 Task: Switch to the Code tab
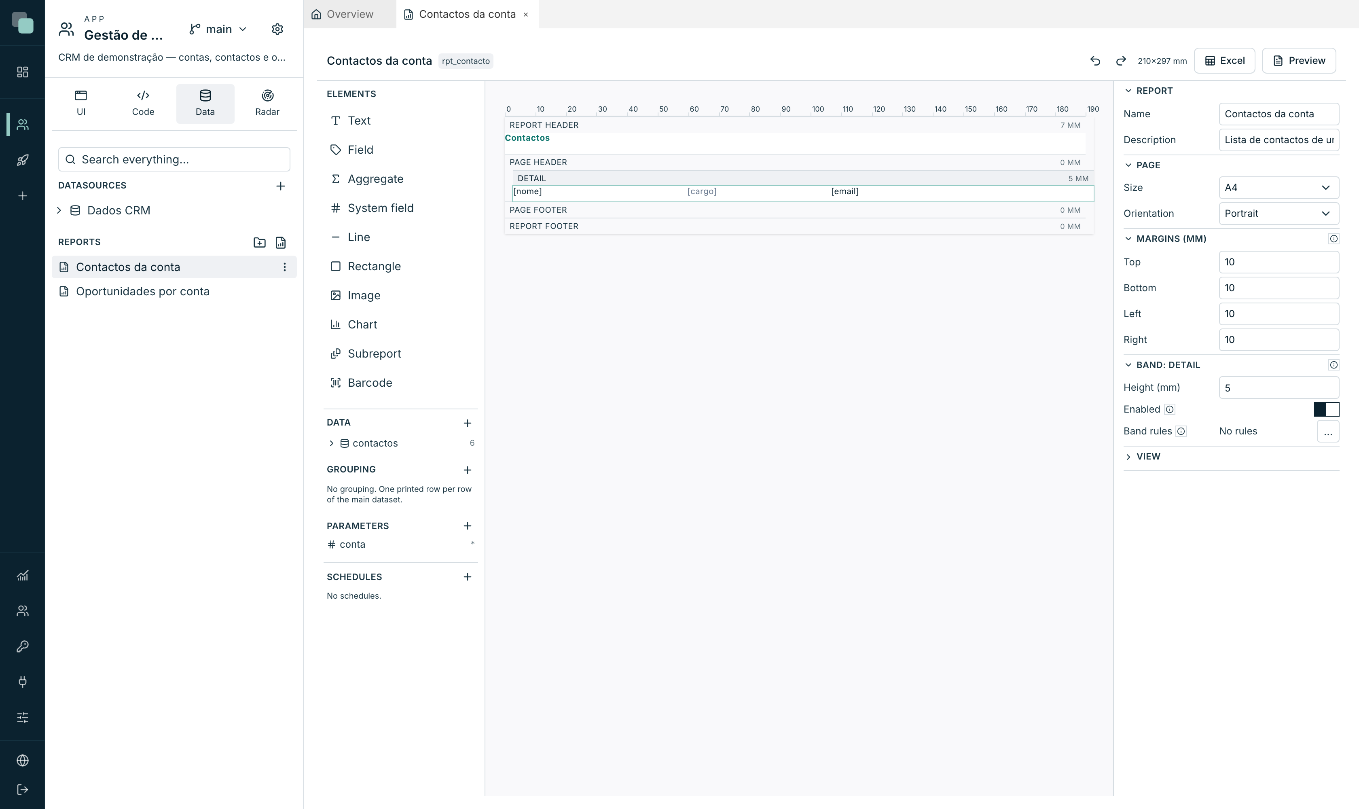click(x=143, y=104)
